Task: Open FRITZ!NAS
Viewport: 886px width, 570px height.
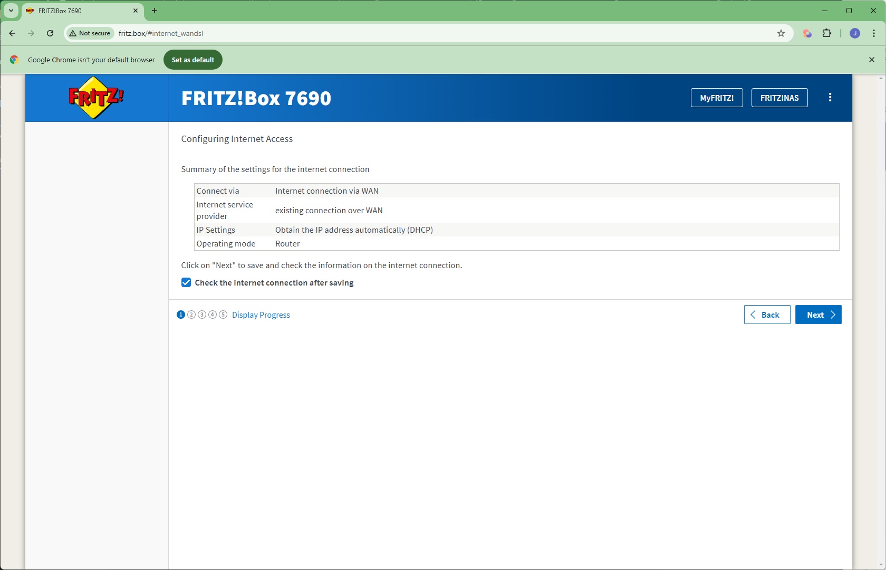Action: 779,98
